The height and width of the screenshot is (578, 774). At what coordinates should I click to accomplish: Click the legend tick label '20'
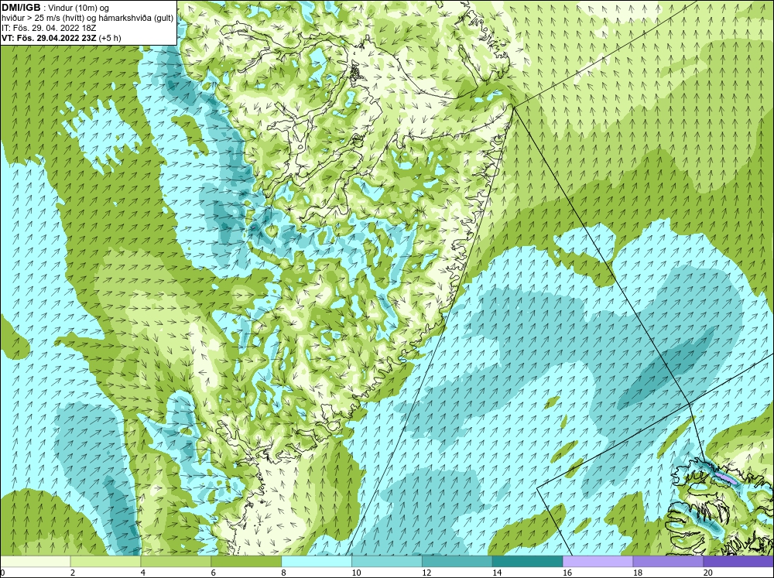pos(708,573)
